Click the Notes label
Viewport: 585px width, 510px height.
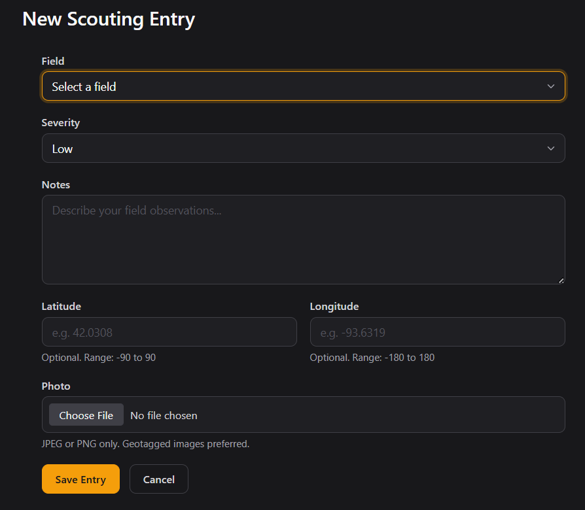coord(56,185)
